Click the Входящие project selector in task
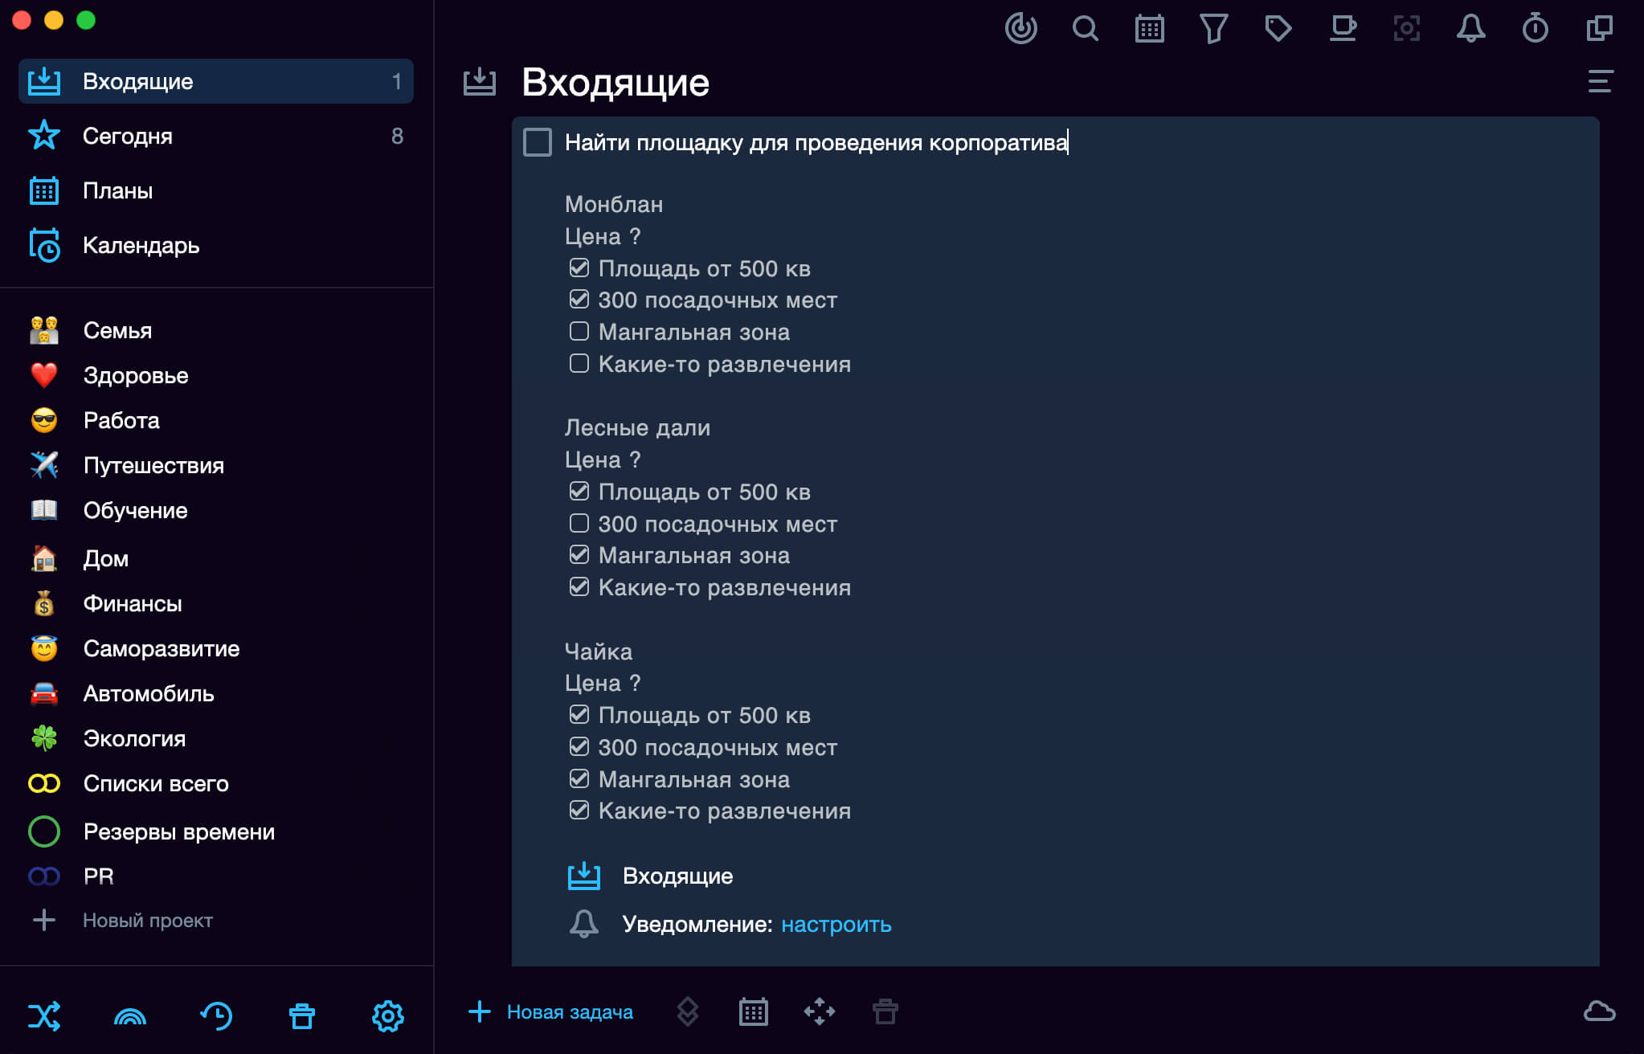Image resolution: width=1644 pixels, height=1054 pixels. click(x=652, y=876)
